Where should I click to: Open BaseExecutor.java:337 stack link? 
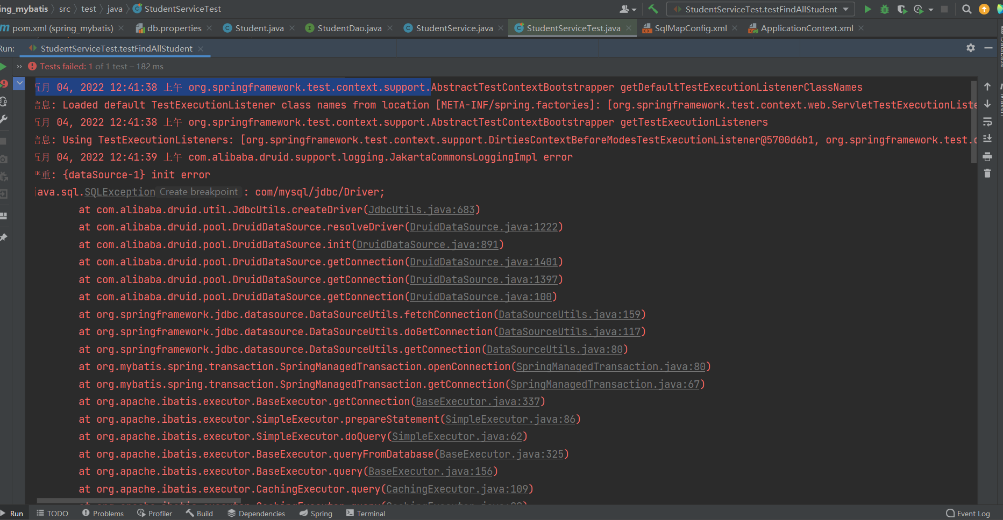(x=478, y=401)
